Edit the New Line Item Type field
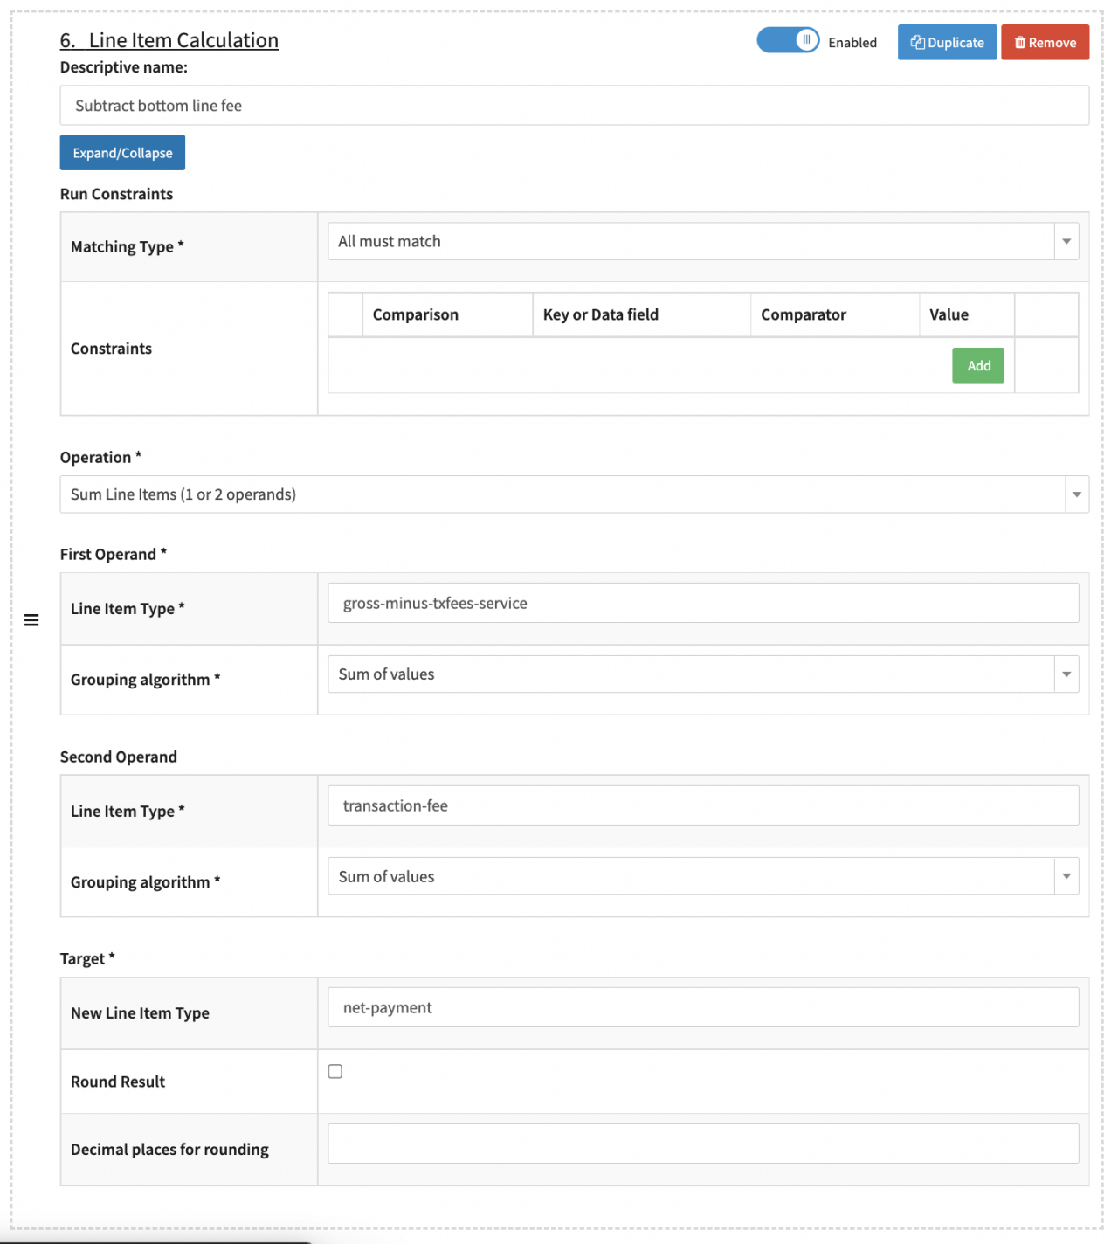The image size is (1118, 1244). coord(703,1008)
